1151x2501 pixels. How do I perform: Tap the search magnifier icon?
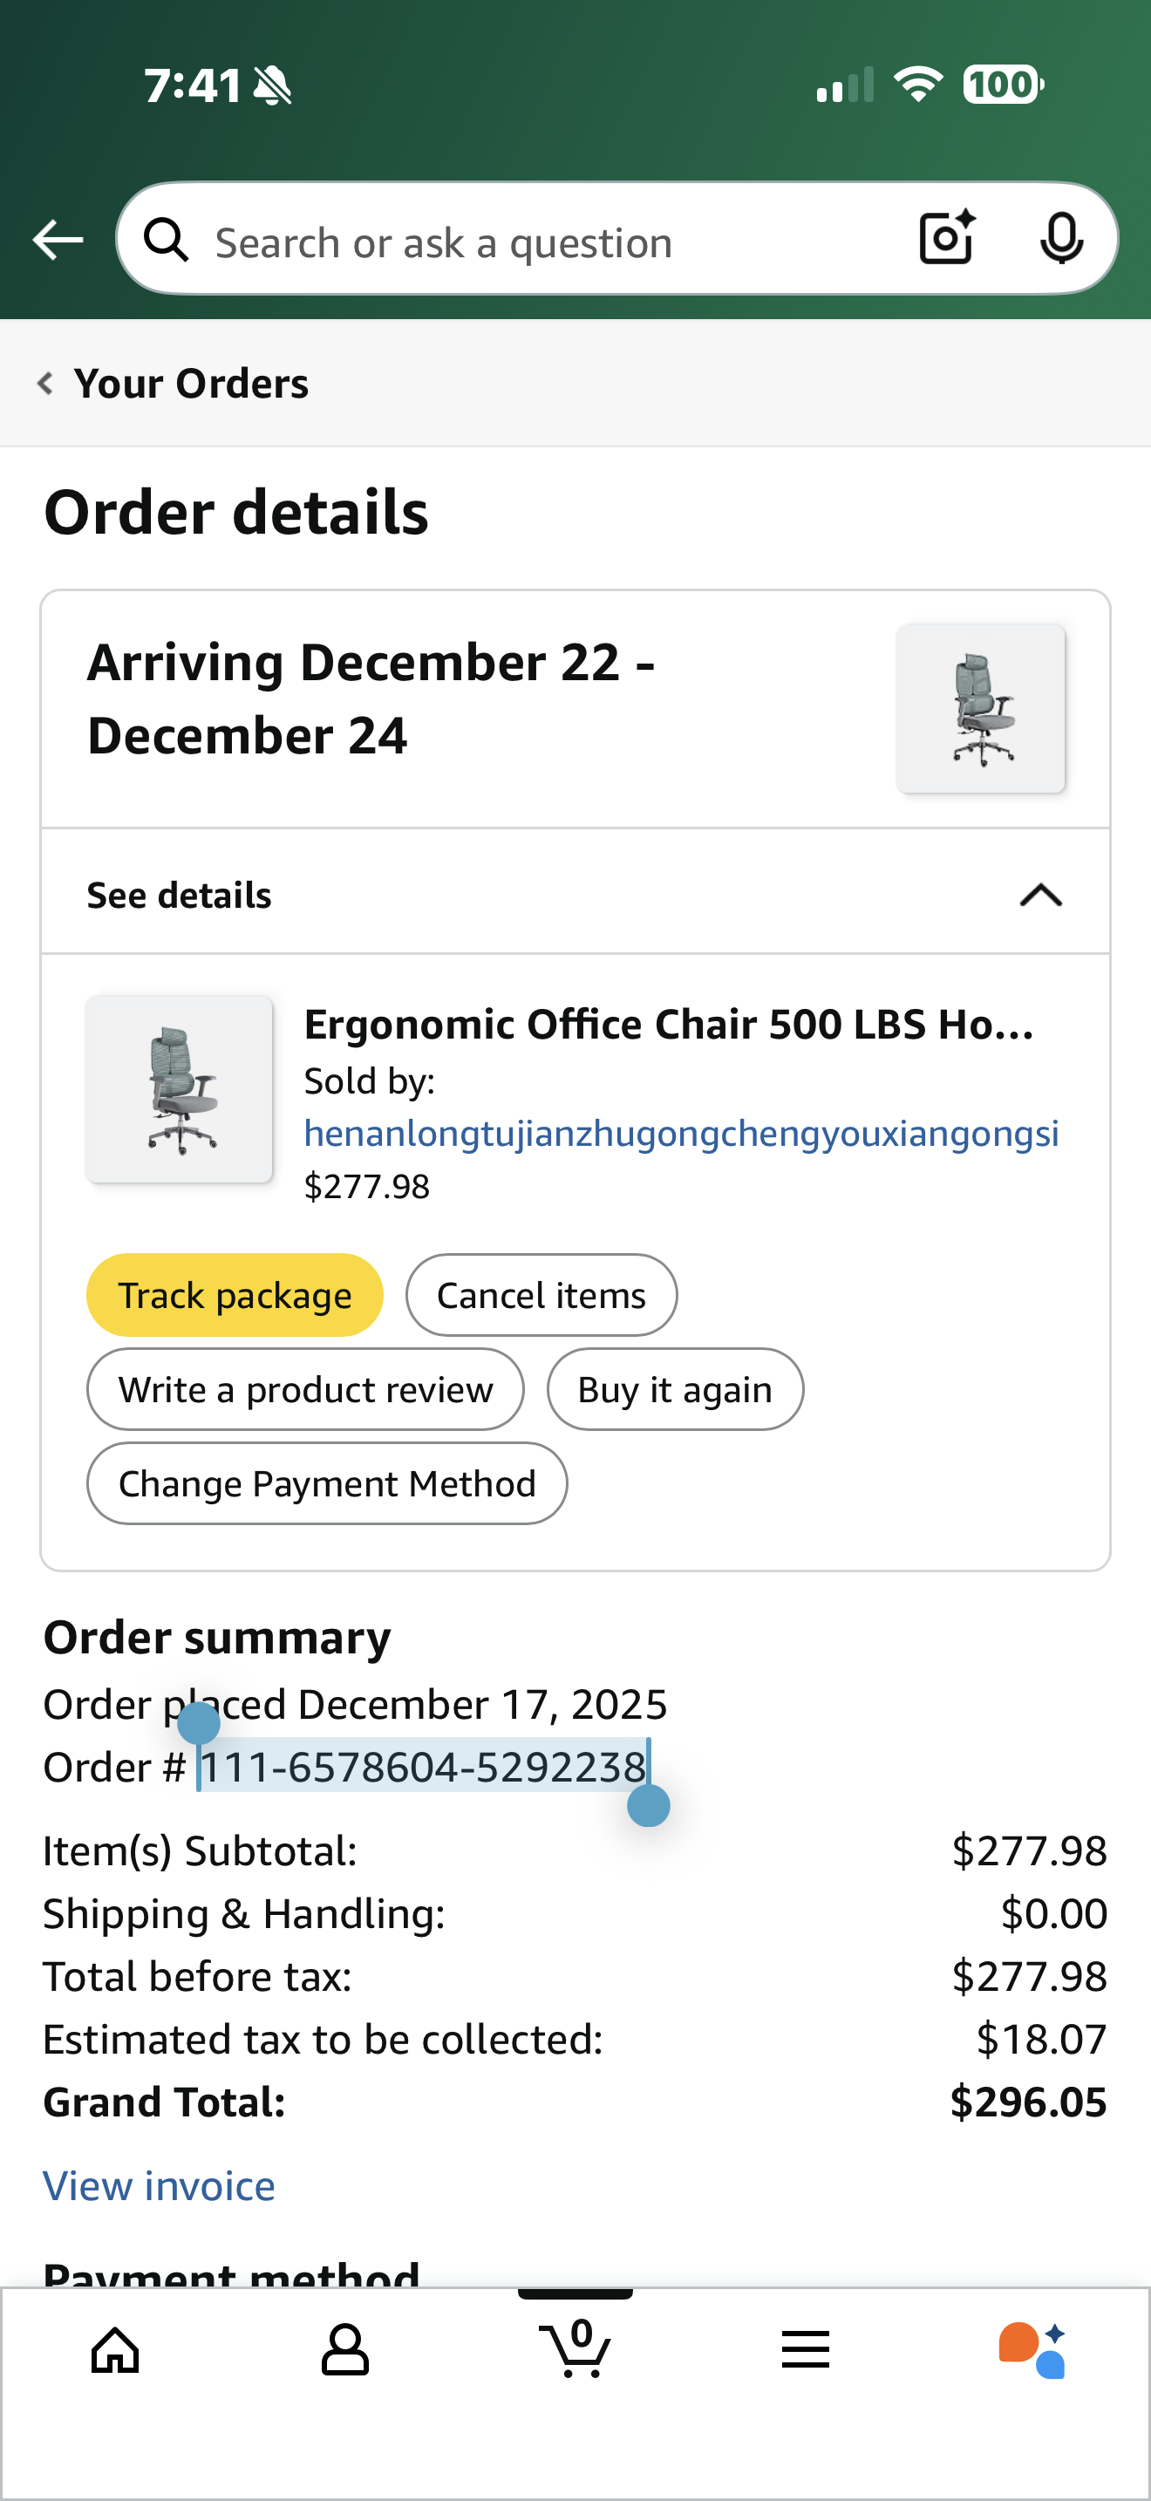pyautogui.click(x=167, y=240)
